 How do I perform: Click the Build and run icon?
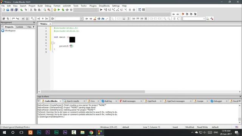[63, 10]
